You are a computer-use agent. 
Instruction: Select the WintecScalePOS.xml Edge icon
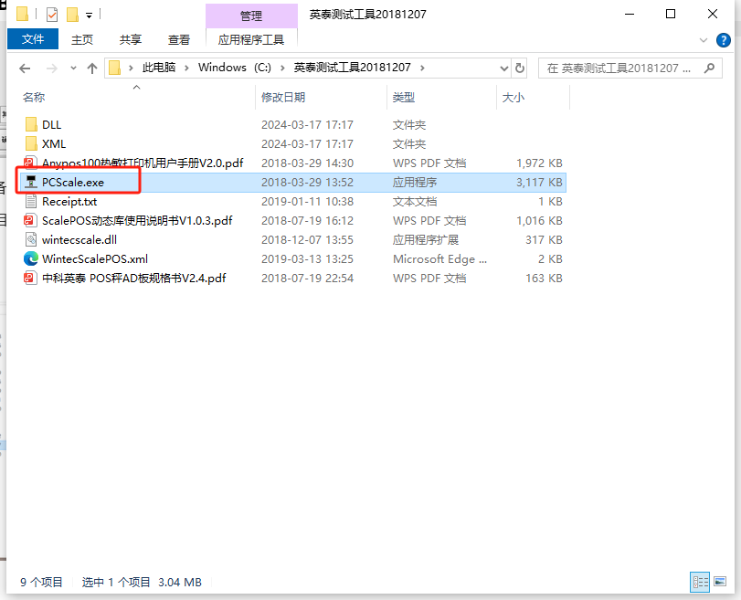[x=31, y=258]
